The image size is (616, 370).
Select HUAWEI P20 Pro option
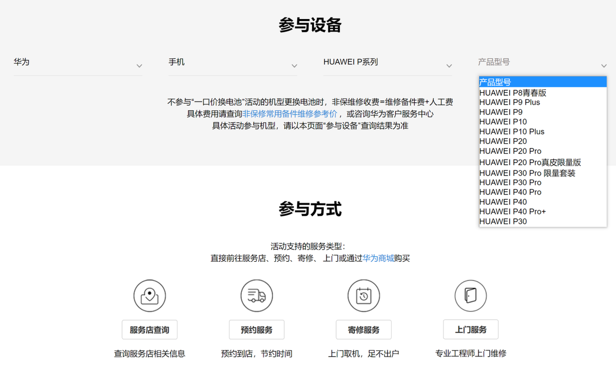click(x=543, y=151)
